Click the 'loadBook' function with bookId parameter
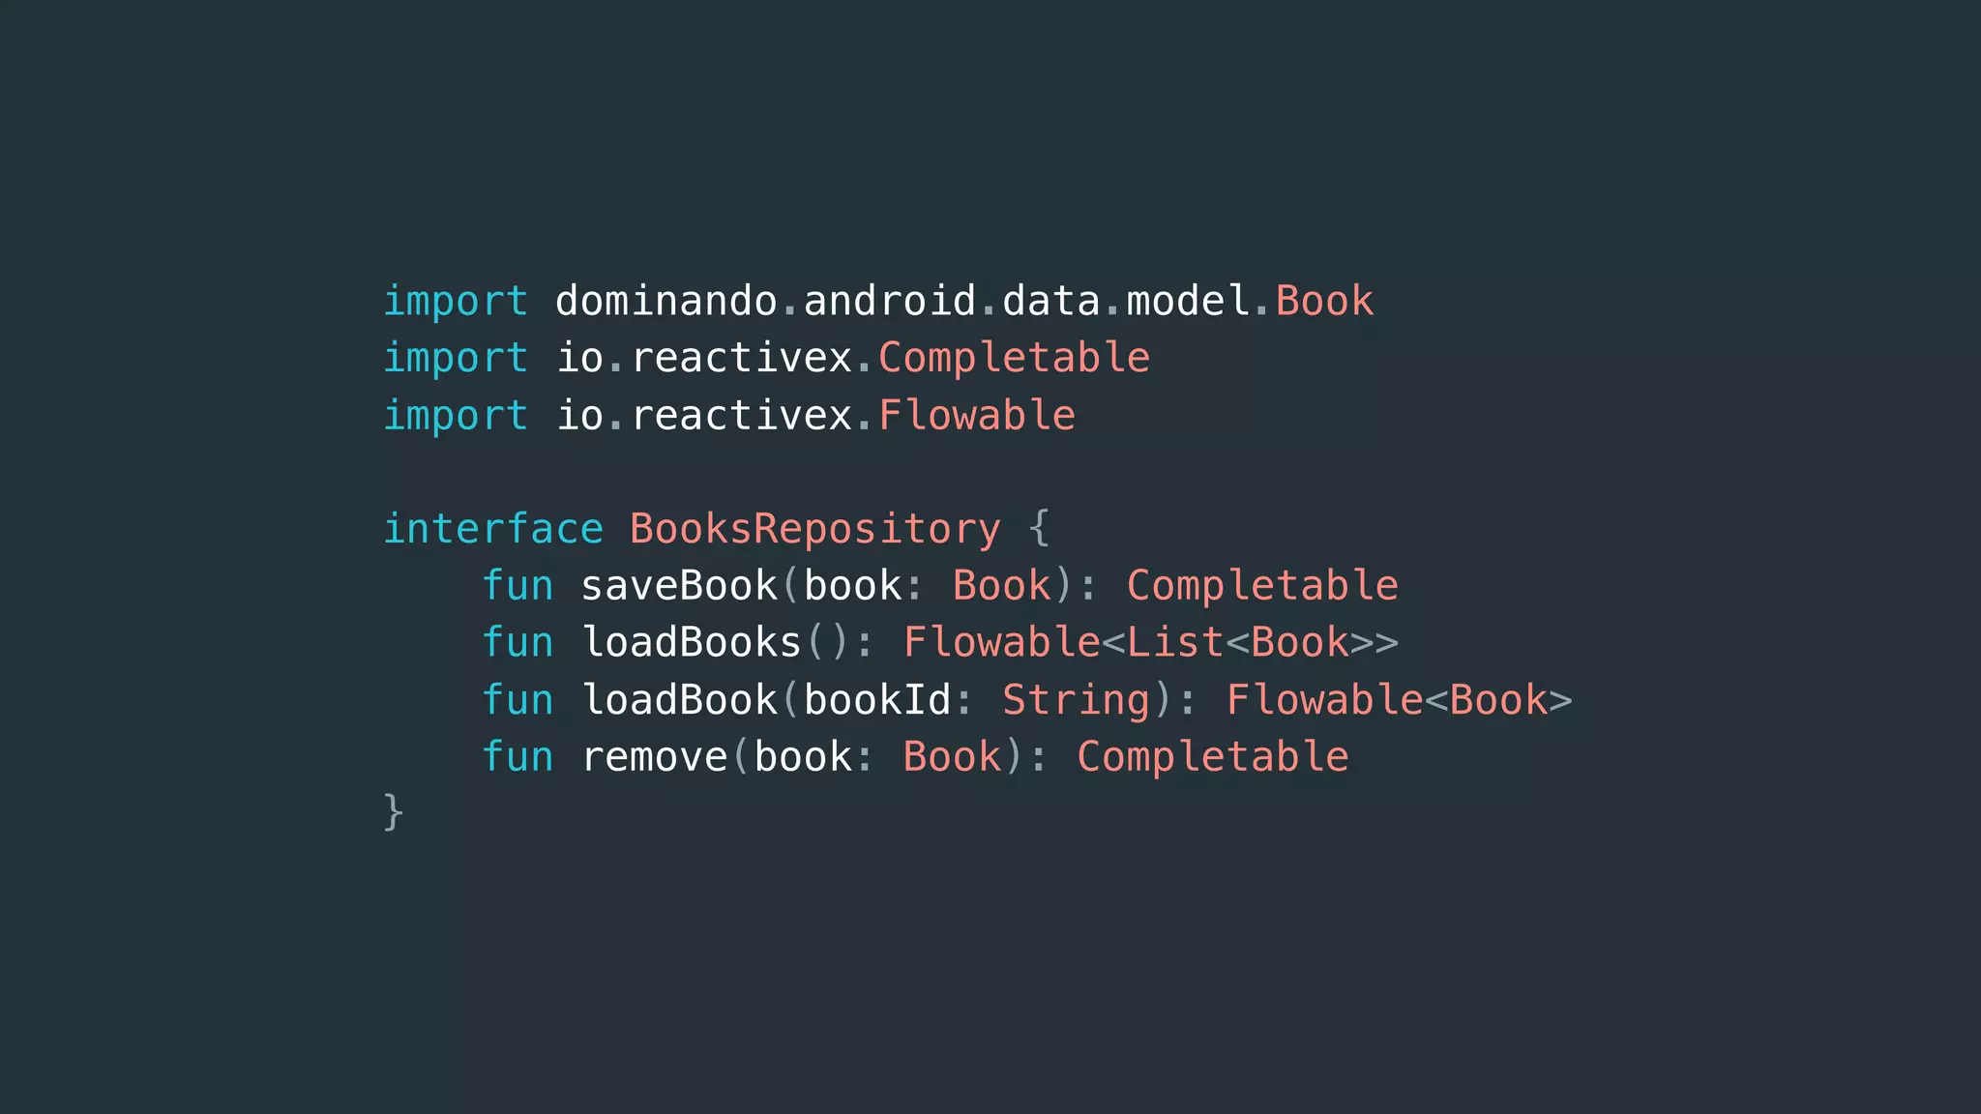 680,700
